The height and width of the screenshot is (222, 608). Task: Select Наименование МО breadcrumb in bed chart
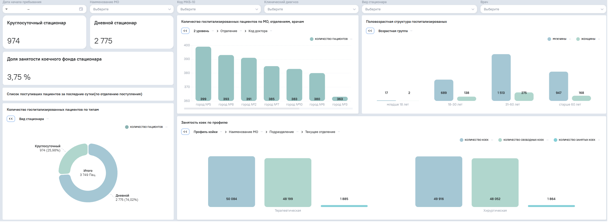(x=243, y=132)
